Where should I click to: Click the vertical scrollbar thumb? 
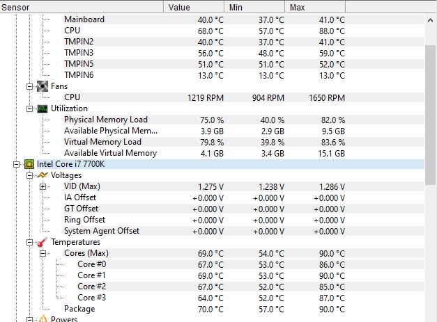click(x=431, y=115)
